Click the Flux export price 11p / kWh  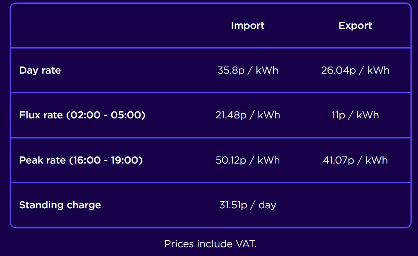[355, 115]
